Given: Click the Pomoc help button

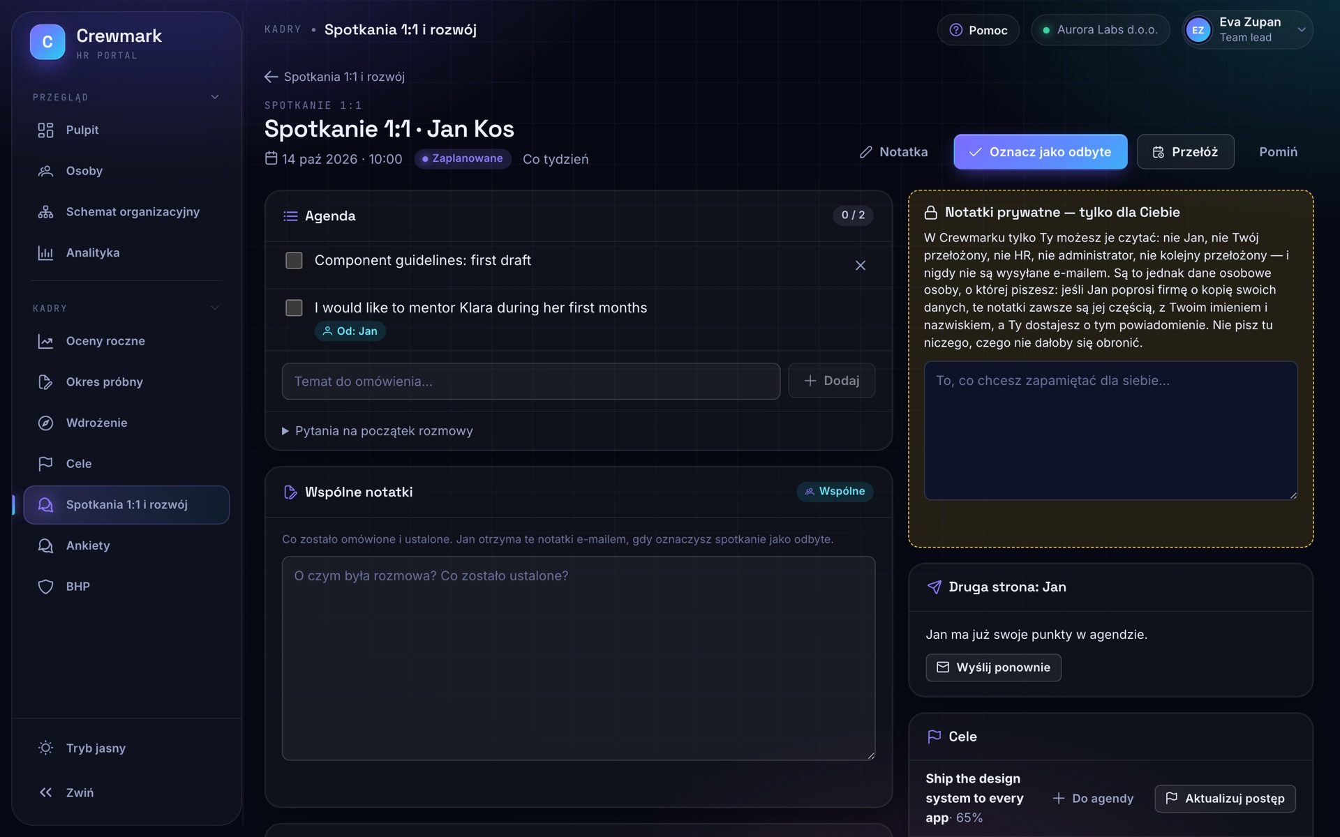Looking at the screenshot, I should tap(978, 30).
